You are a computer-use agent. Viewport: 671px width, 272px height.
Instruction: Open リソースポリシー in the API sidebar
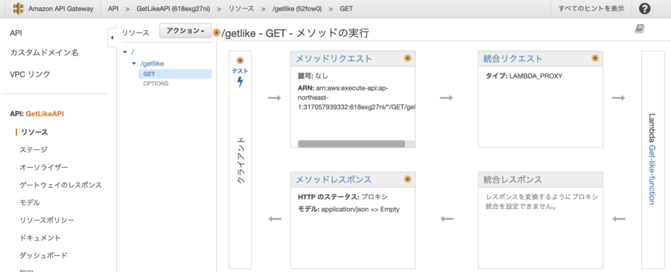click(x=47, y=220)
